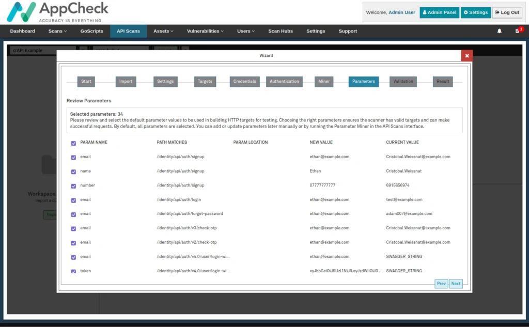Deselect the "number" parameter for signup
Image resolution: width=529 pixels, height=327 pixels.
tap(73, 185)
